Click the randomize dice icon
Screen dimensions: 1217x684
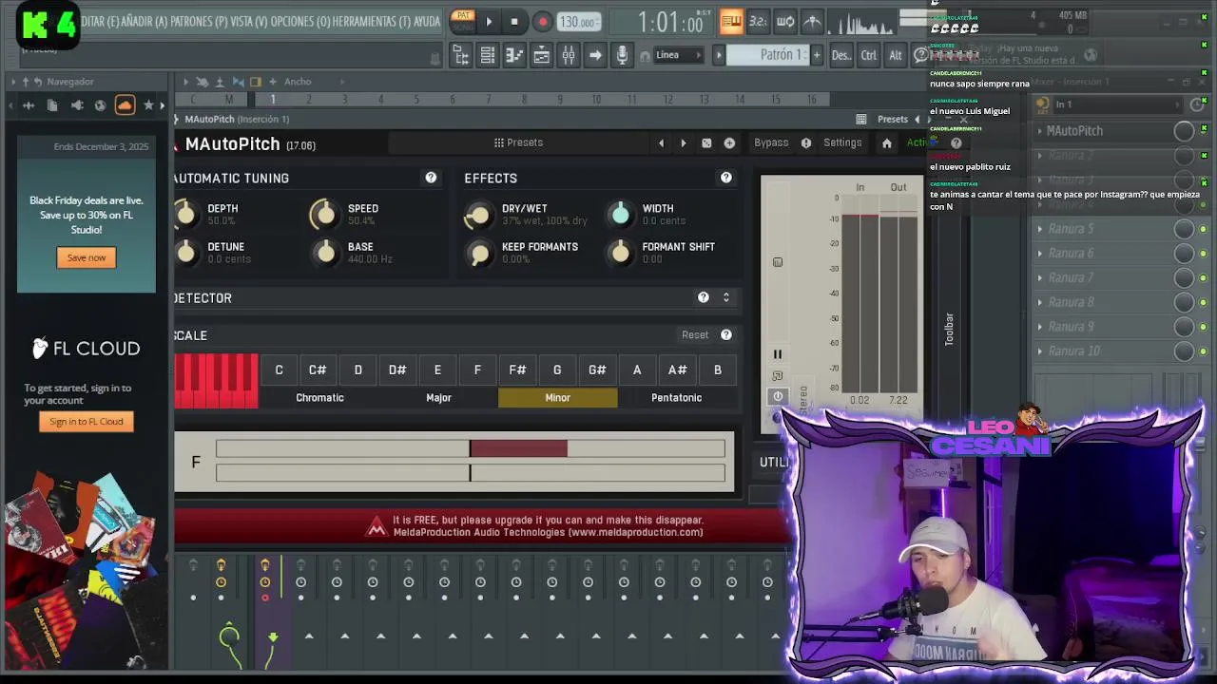706,142
